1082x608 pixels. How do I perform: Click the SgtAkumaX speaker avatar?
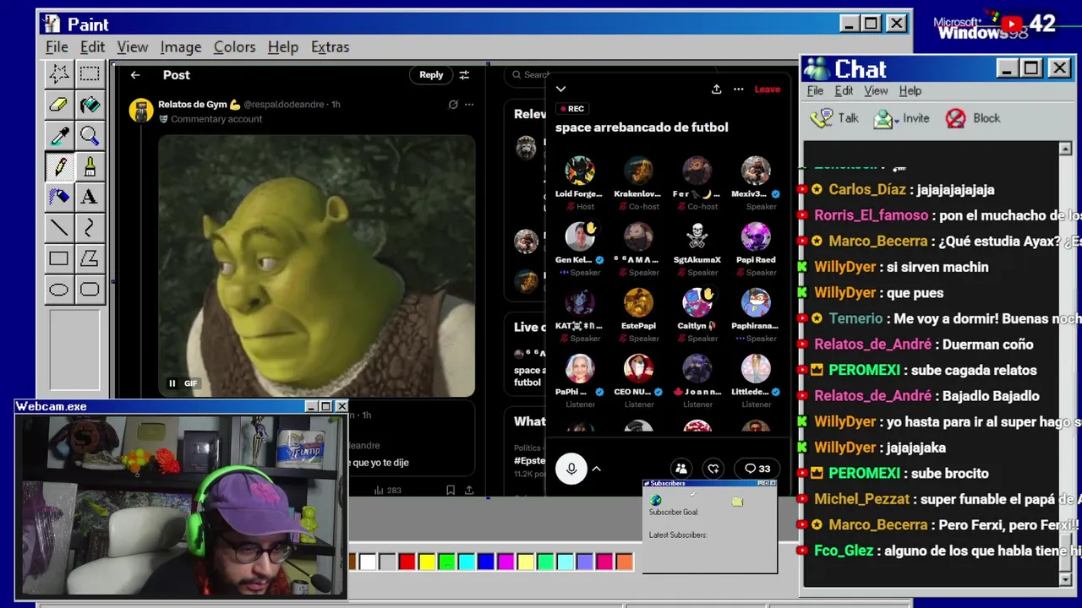click(x=697, y=236)
